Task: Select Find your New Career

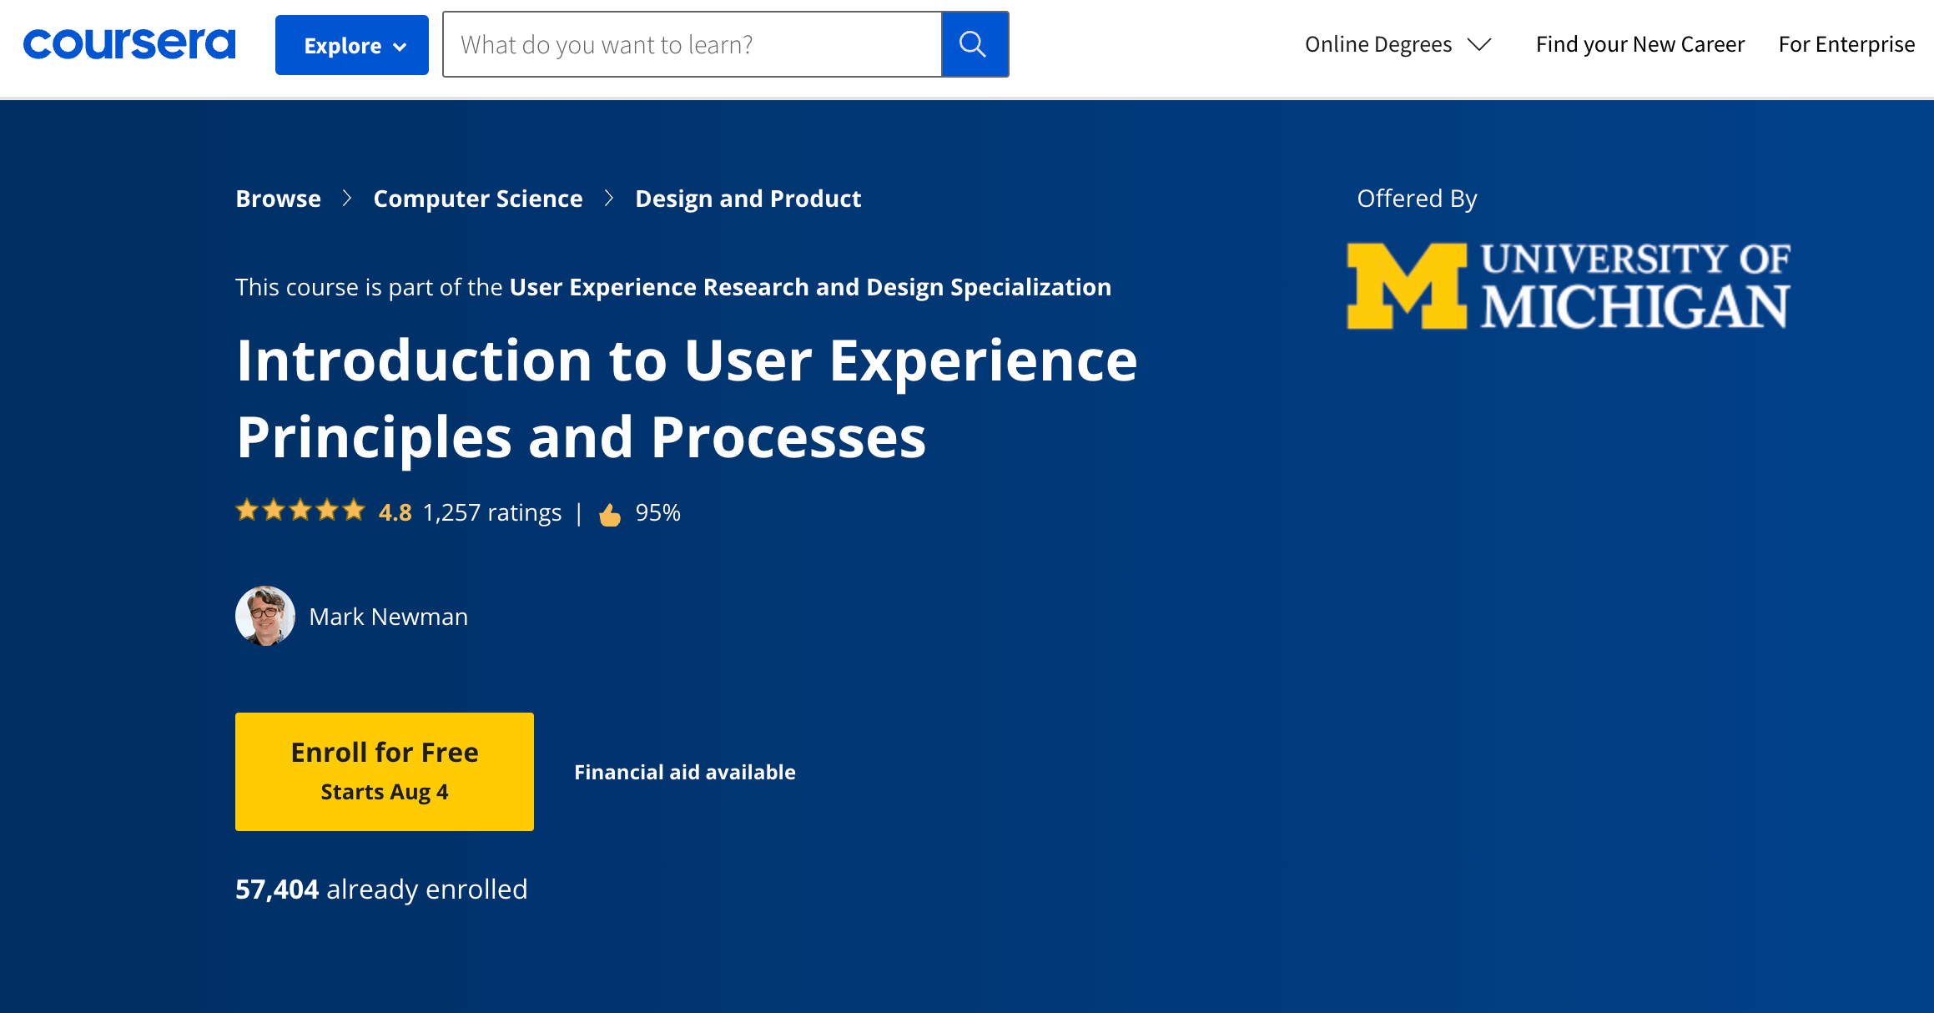Action: click(1640, 43)
